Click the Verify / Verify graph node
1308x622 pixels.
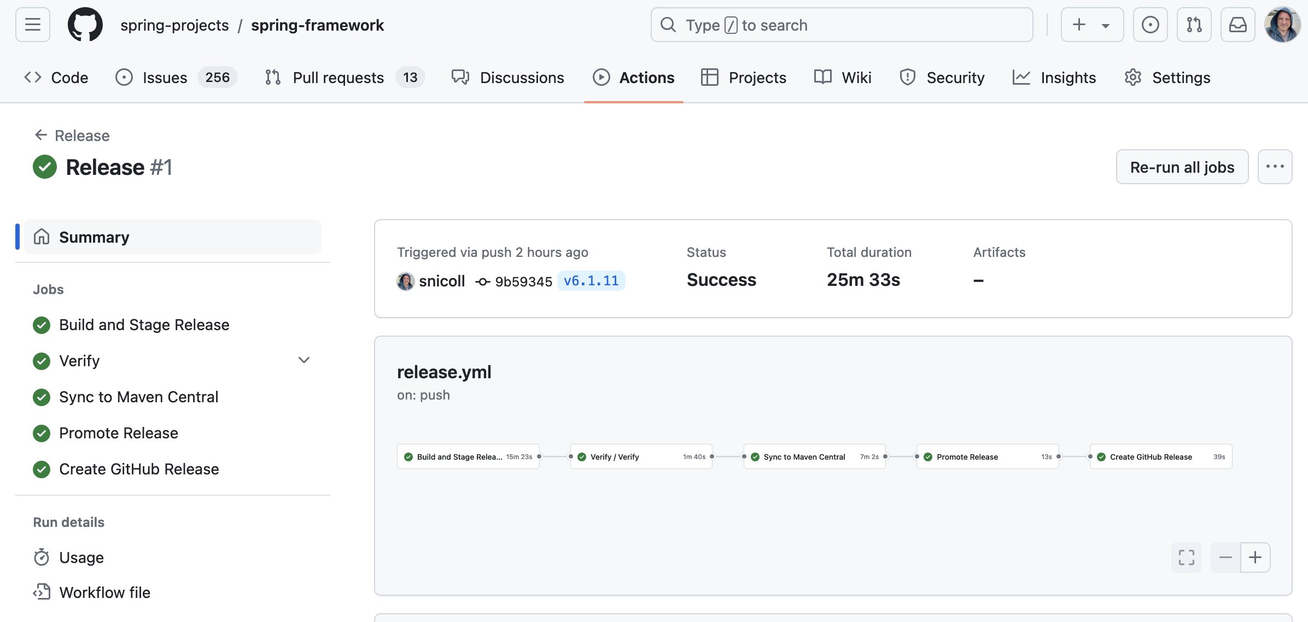(x=641, y=456)
